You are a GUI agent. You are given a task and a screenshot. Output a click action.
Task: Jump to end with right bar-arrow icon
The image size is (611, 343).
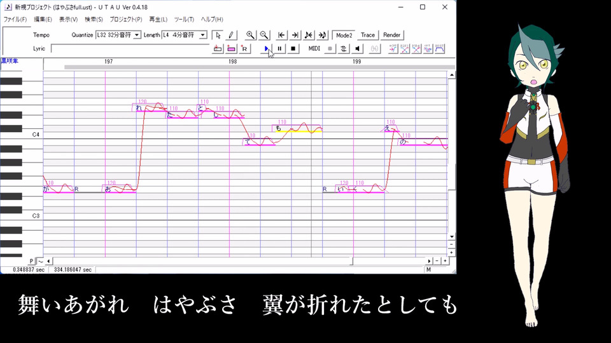(x=295, y=35)
